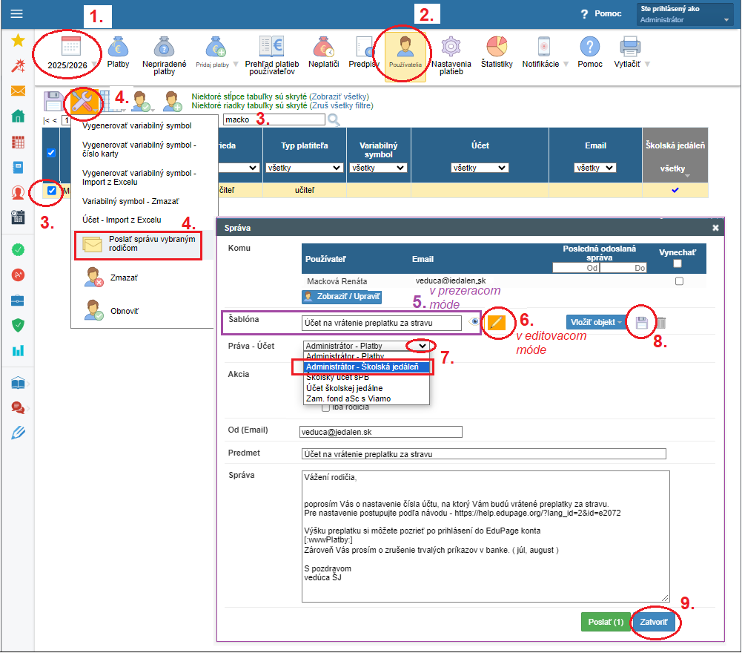The height and width of the screenshot is (653, 742).
Task: Delete template using the trash bin icon
Action: 661,323
